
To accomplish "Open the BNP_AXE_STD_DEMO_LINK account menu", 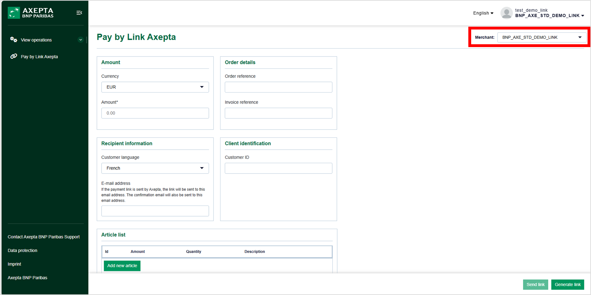I will (x=549, y=16).
